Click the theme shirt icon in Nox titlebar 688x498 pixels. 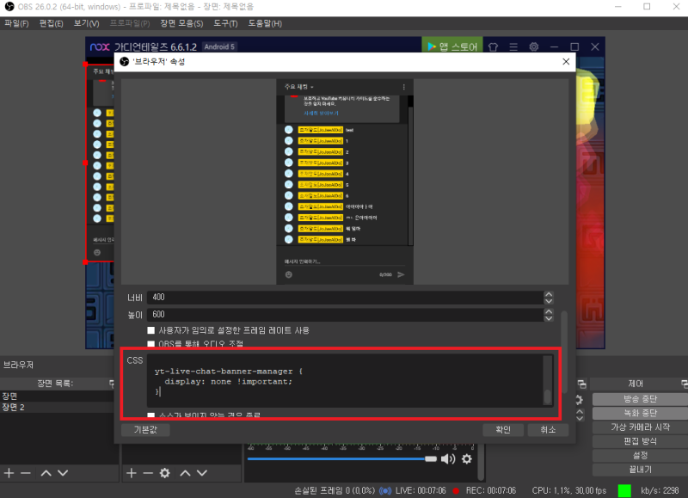(493, 46)
